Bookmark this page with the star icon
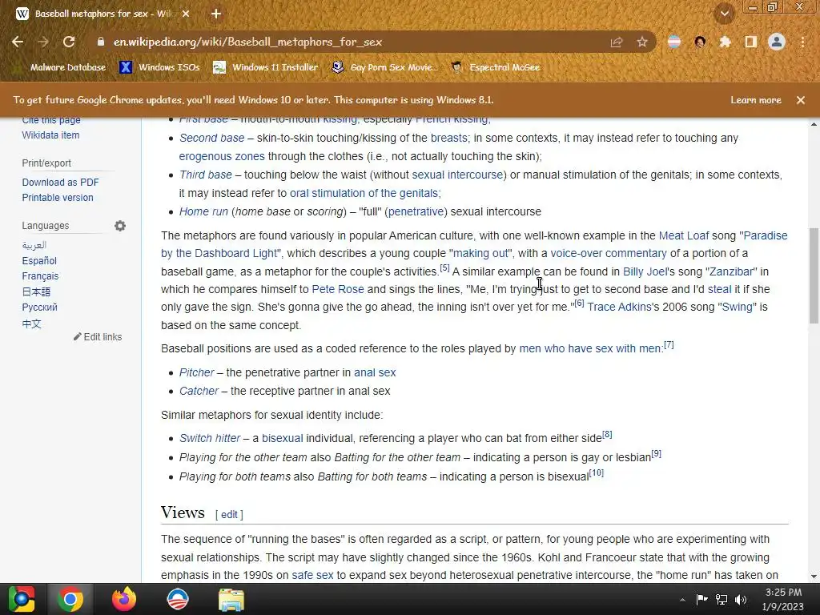Viewport: 820px width, 615px height. (642, 42)
